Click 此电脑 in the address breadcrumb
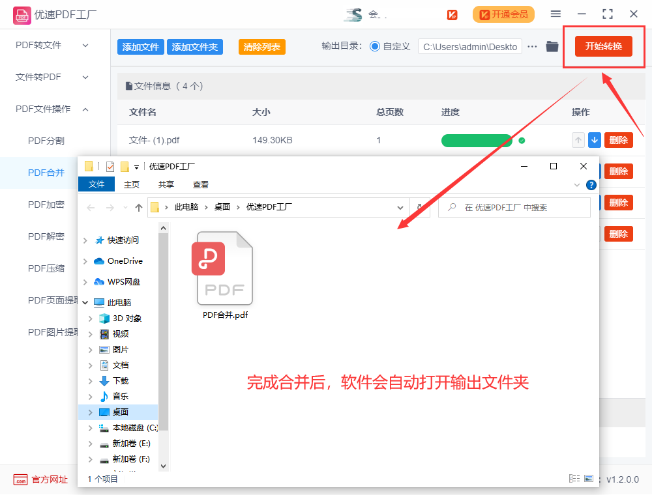 pos(186,207)
